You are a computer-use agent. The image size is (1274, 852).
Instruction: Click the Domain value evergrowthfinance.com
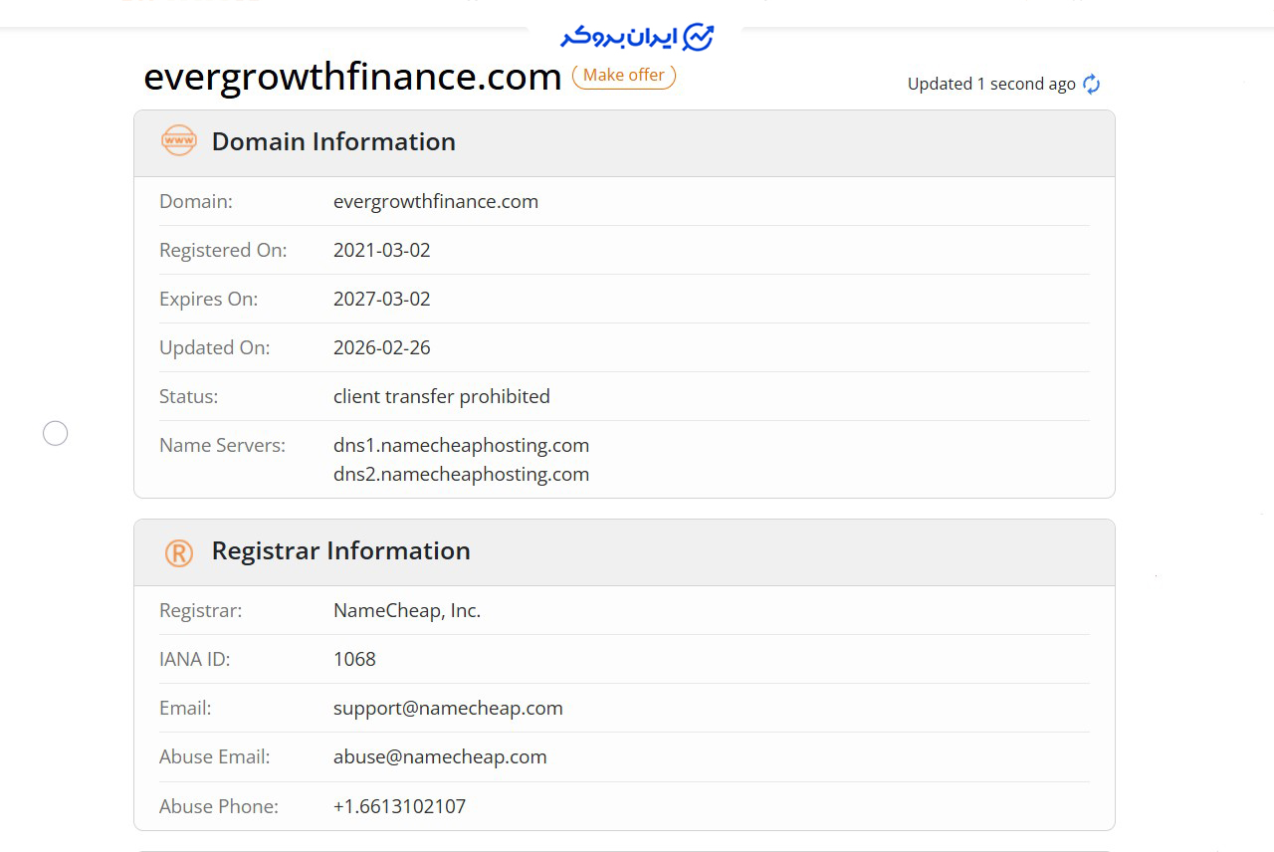pyautogui.click(x=436, y=201)
